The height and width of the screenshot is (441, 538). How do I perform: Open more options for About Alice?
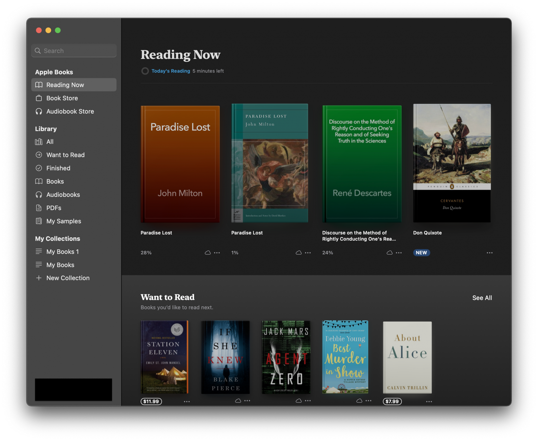(429, 401)
